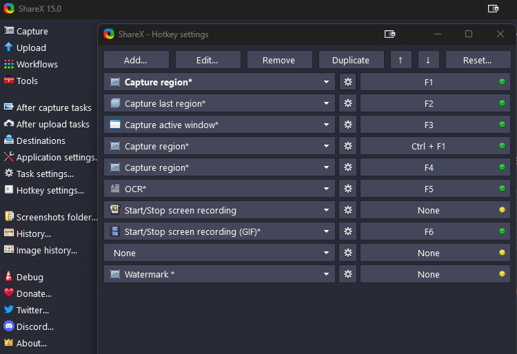
Task: Open gear settings for Start/Stop screen recording
Action: [348, 210]
